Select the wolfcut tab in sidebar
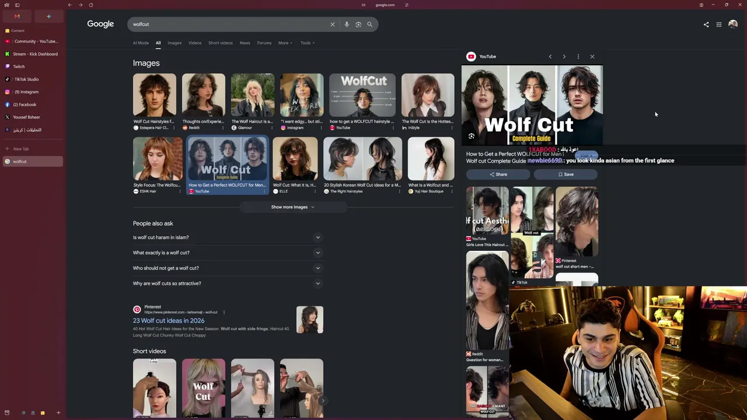The width and height of the screenshot is (747, 420). tap(33, 162)
